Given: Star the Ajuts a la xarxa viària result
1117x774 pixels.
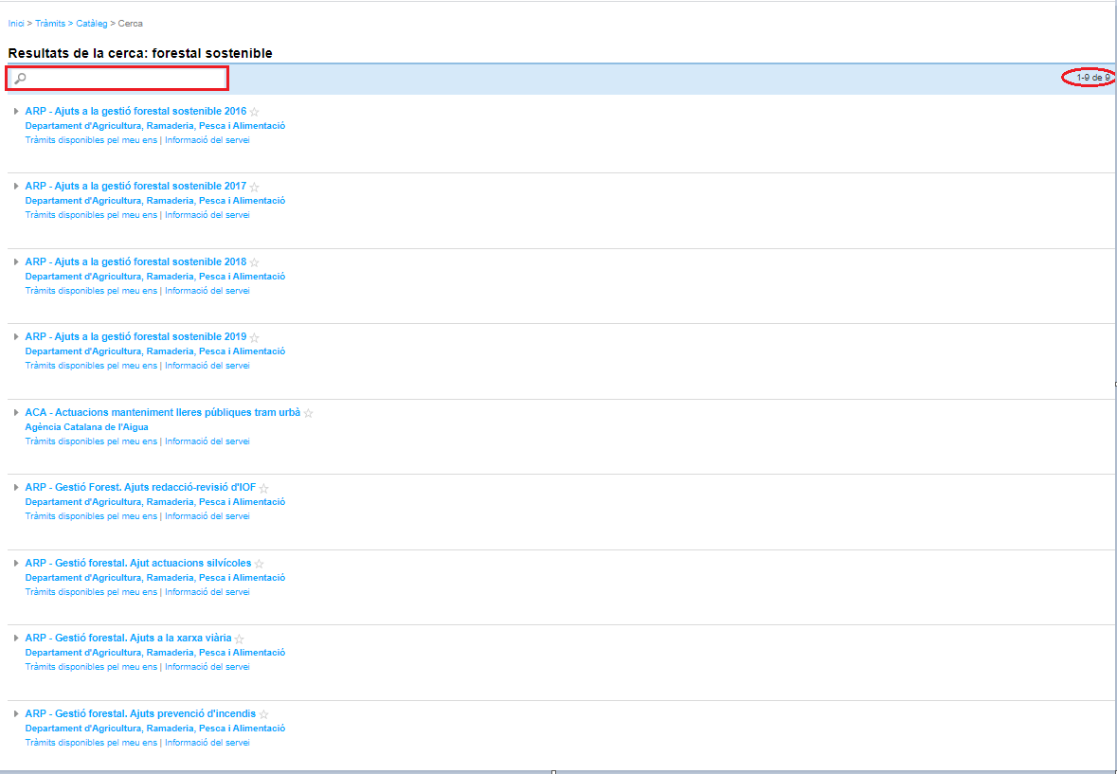Looking at the screenshot, I should pos(239,639).
